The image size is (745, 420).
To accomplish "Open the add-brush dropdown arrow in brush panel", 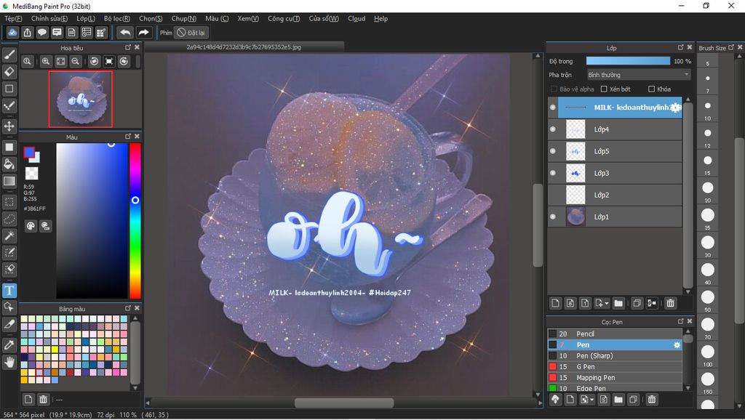I will [592, 400].
